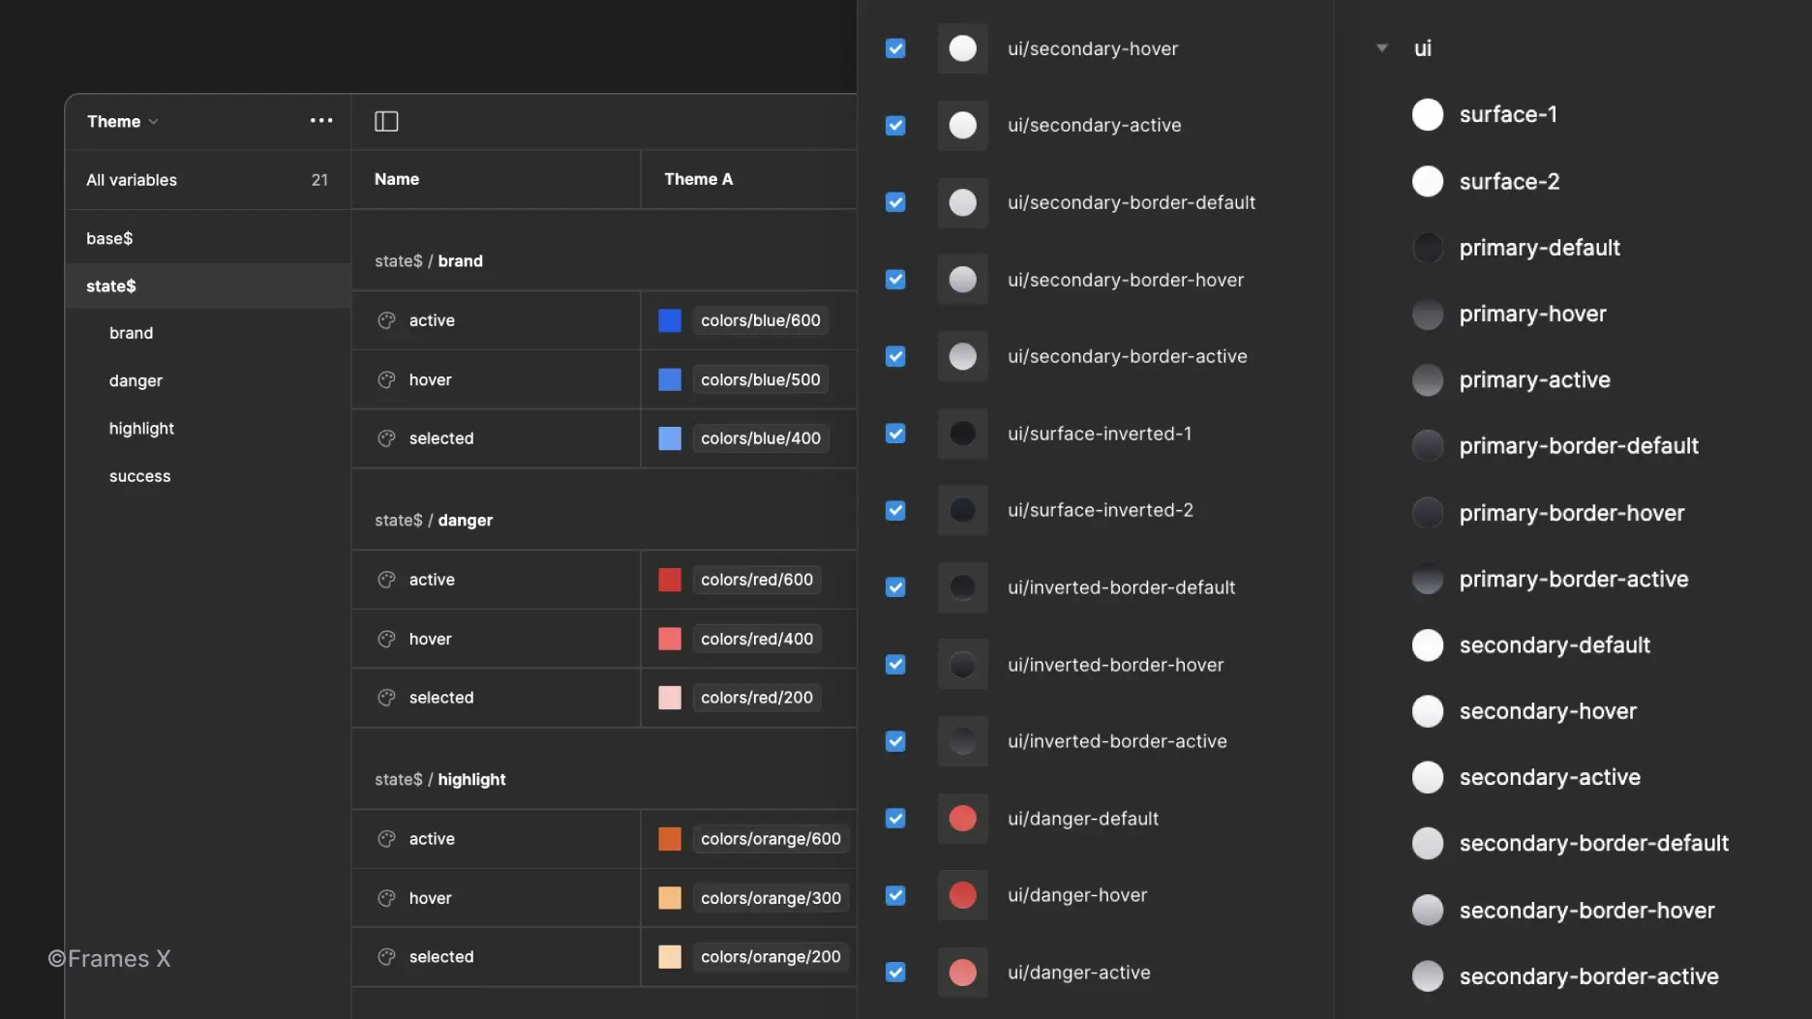
Task: Uncheck the ui/surface-inverted-2 checkbox
Action: tap(895, 510)
